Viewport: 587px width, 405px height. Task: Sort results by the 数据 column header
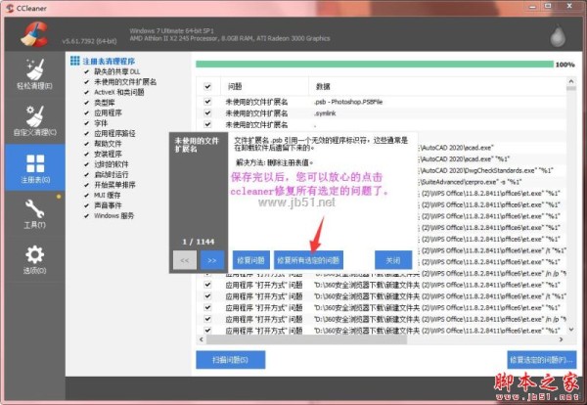[324, 86]
